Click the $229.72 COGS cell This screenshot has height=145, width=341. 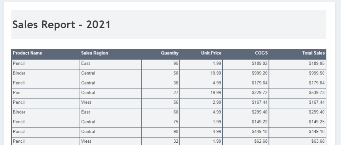pyautogui.click(x=260, y=93)
